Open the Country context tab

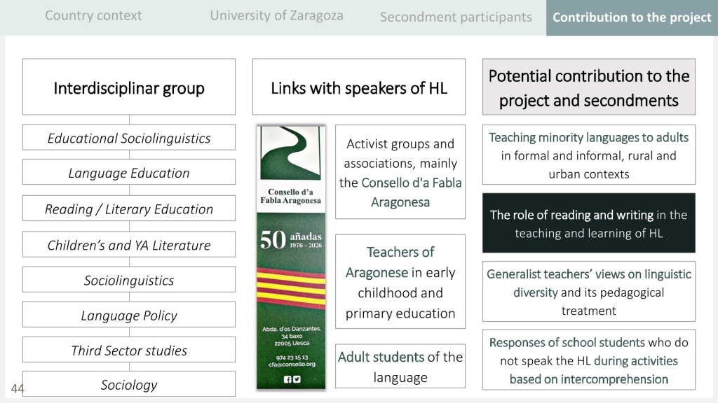[93, 15]
